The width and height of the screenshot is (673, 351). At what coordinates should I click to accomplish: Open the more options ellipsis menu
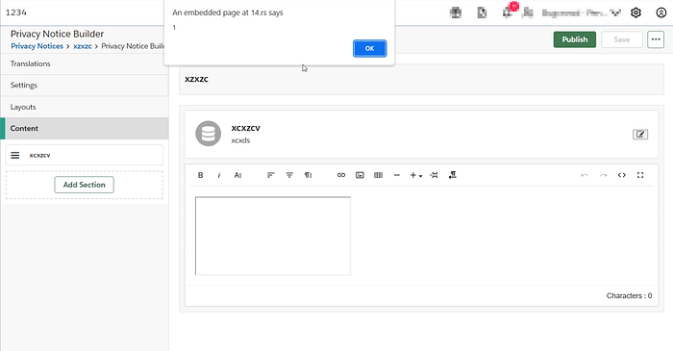tap(656, 39)
